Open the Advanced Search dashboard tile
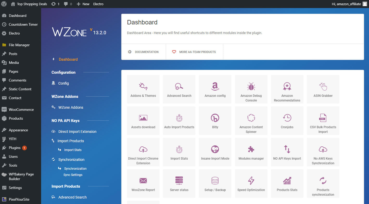369x204 pixels. click(x=179, y=89)
